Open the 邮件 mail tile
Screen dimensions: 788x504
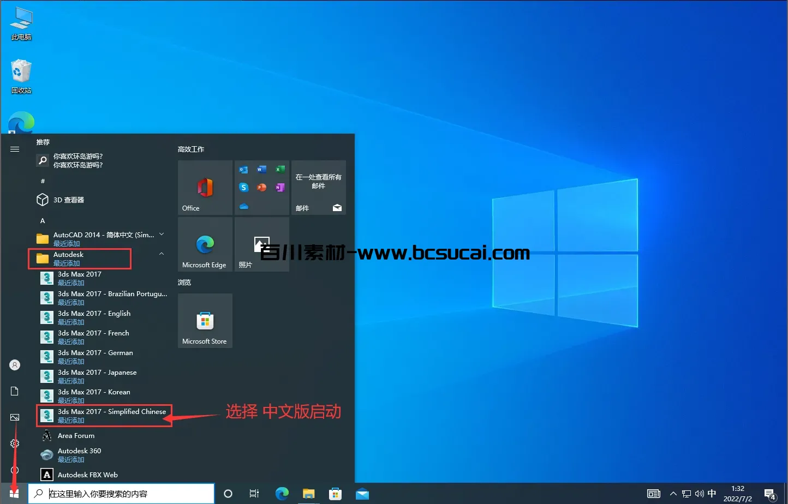tap(319, 188)
